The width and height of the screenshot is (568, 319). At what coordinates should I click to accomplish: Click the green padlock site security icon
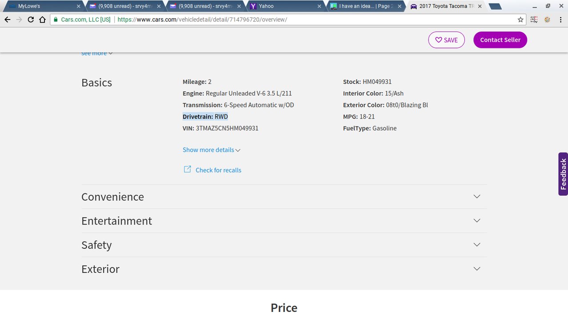coord(55,20)
